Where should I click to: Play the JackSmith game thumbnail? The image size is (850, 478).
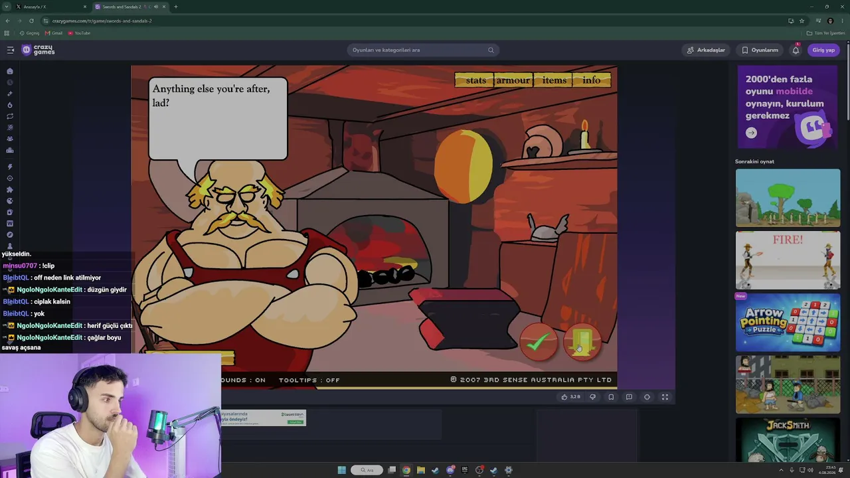tap(788, 439)
